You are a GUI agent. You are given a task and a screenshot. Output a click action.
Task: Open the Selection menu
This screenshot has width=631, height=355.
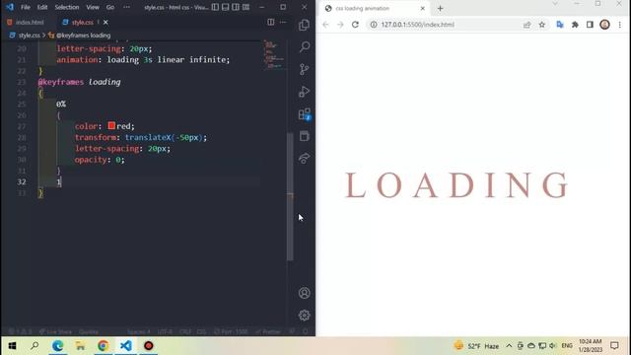pos(67,7)
